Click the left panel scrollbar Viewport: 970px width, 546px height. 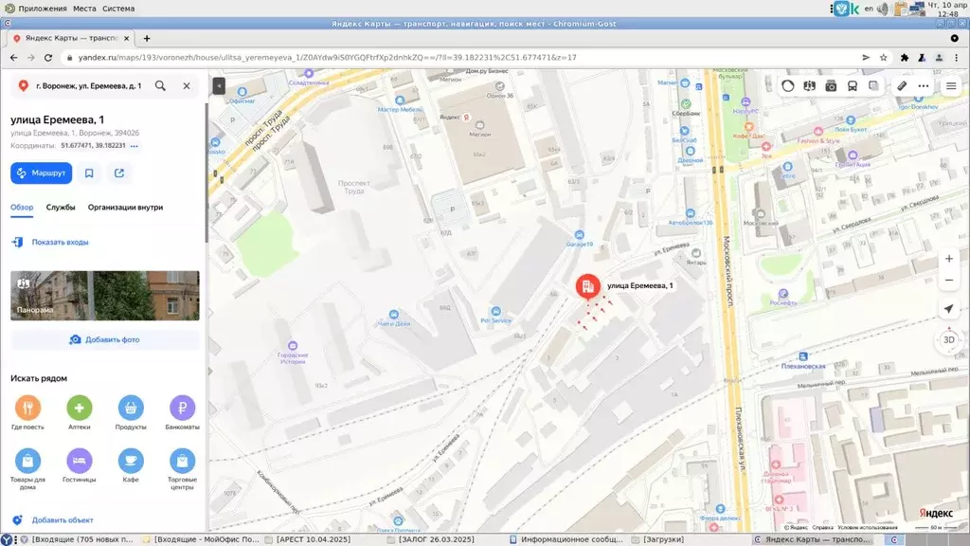coord(206,173)
